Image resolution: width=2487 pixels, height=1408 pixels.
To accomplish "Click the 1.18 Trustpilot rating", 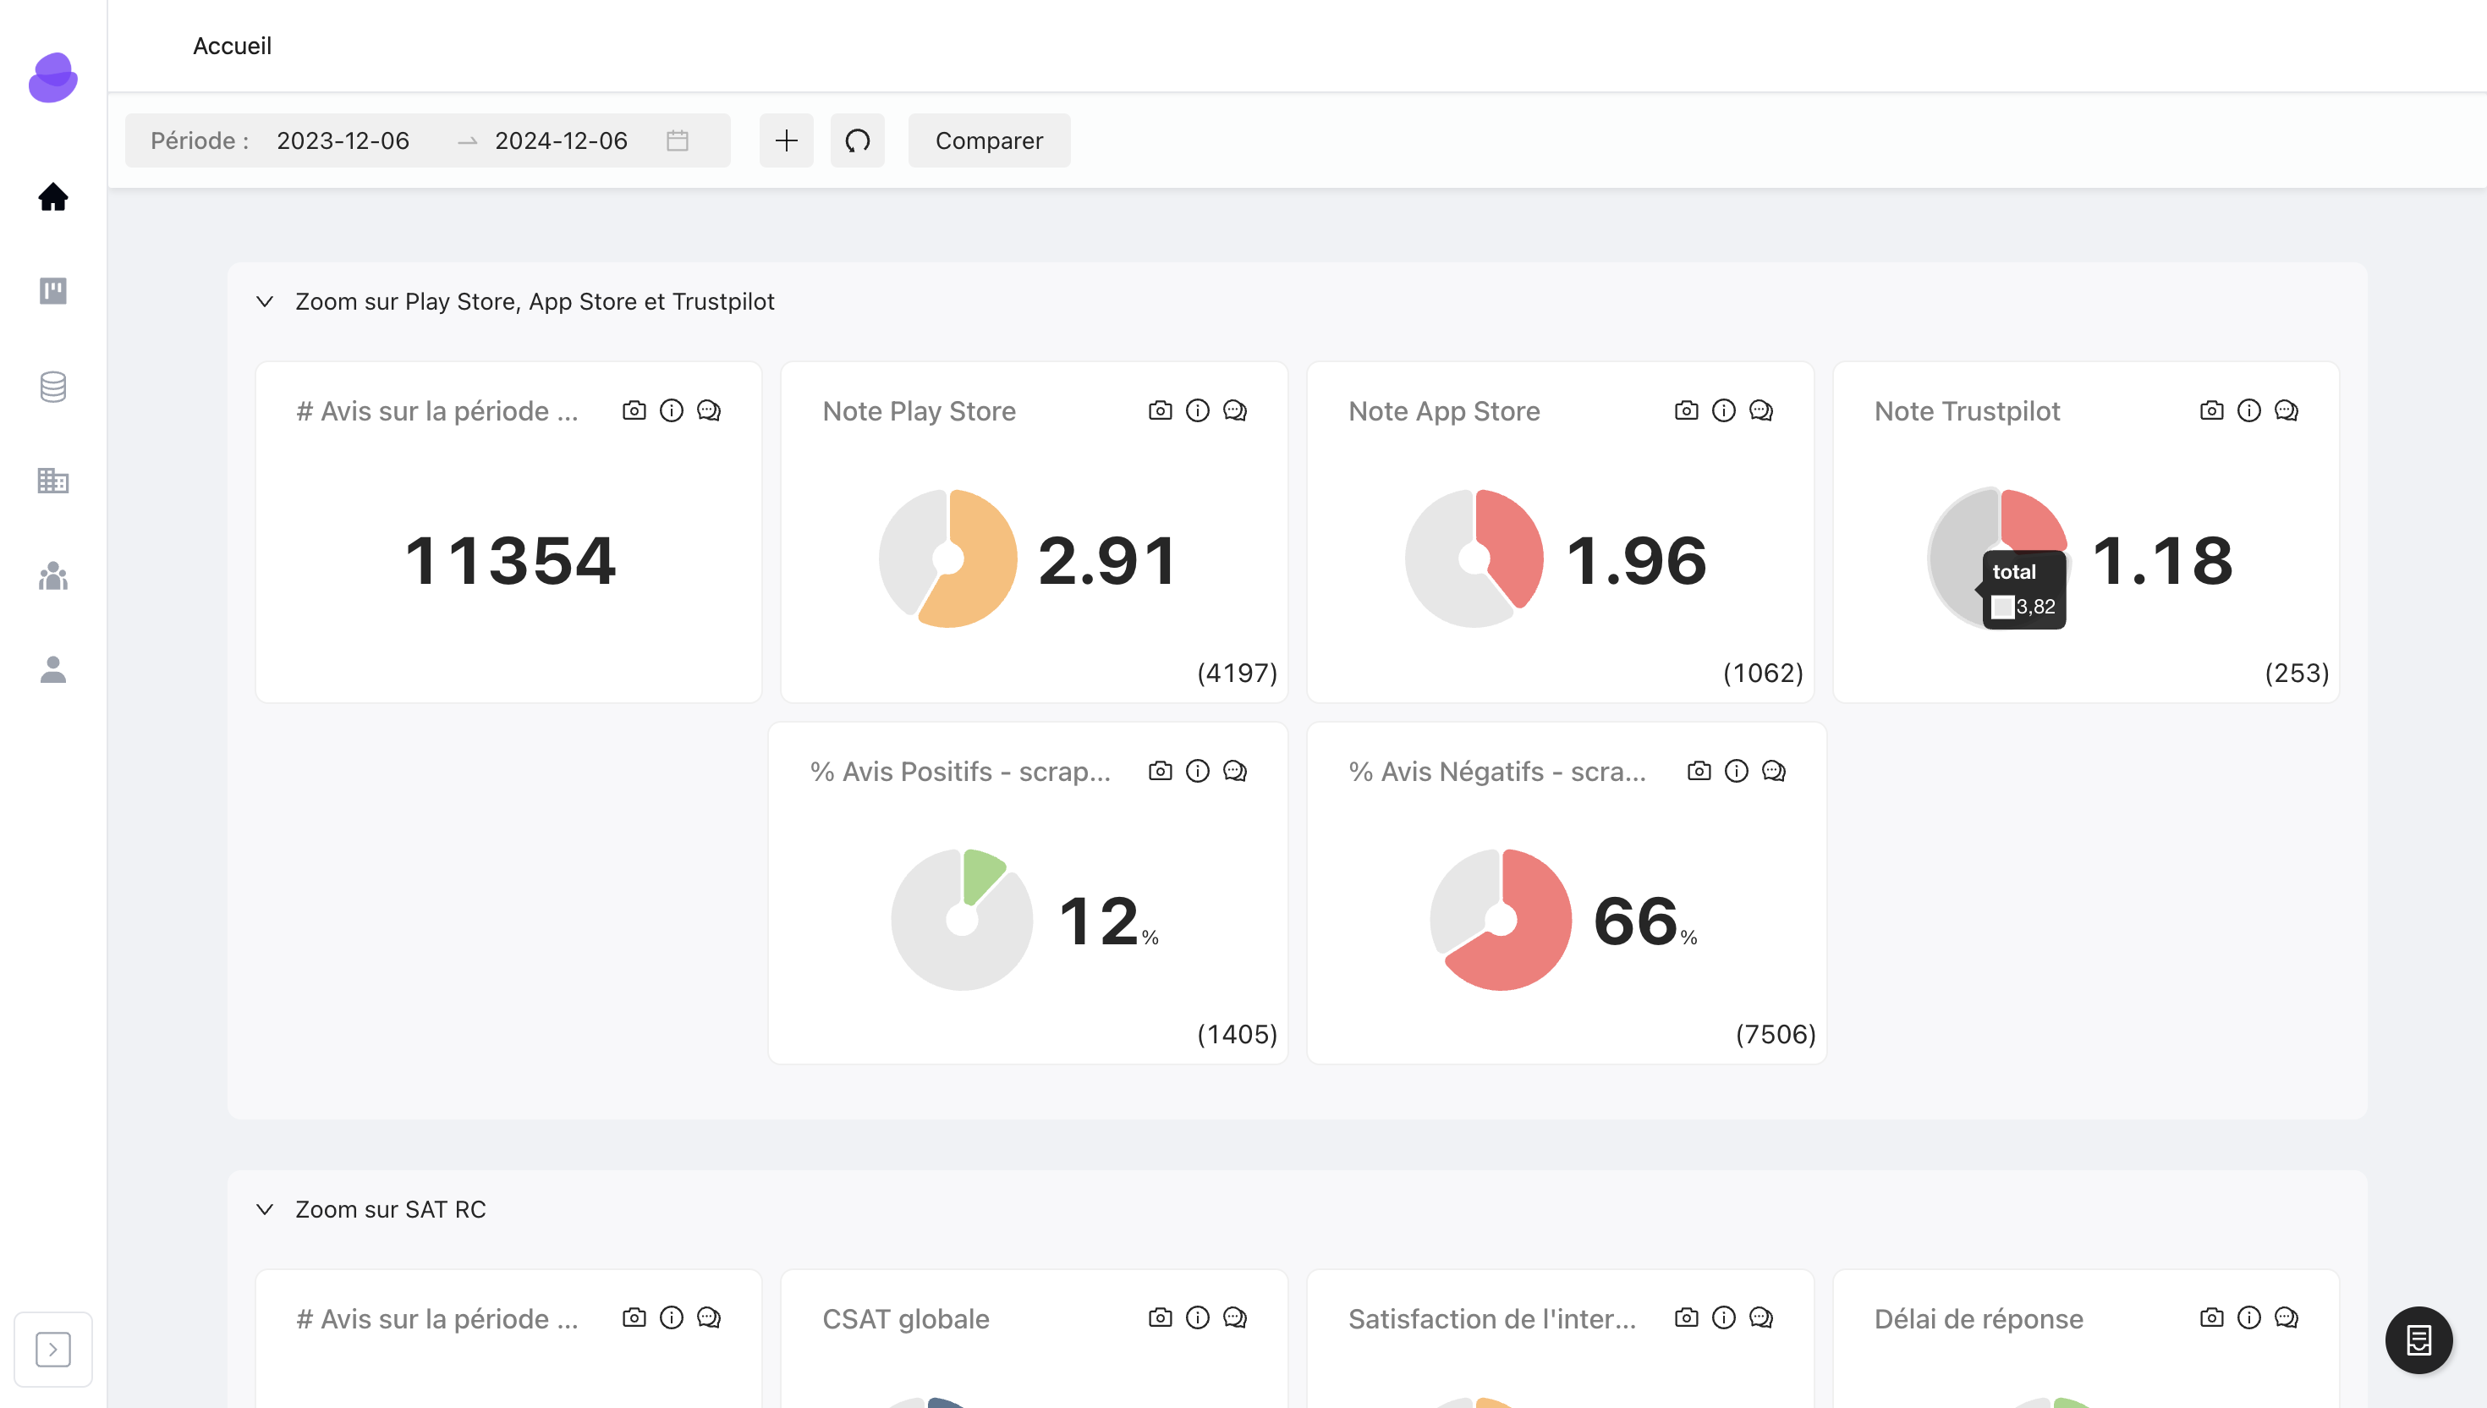I will pos(2163,561).
